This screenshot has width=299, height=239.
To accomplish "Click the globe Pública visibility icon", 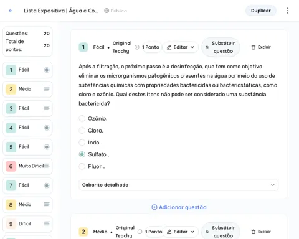I will click(x=107, y=11).
